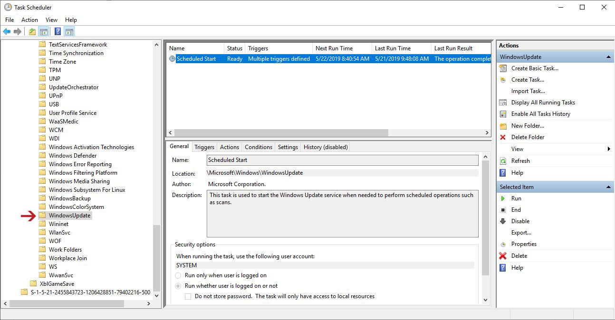Click the red Delete Folder icon
This screenshot has width=615, height=320.
click(x=503, y=137)
